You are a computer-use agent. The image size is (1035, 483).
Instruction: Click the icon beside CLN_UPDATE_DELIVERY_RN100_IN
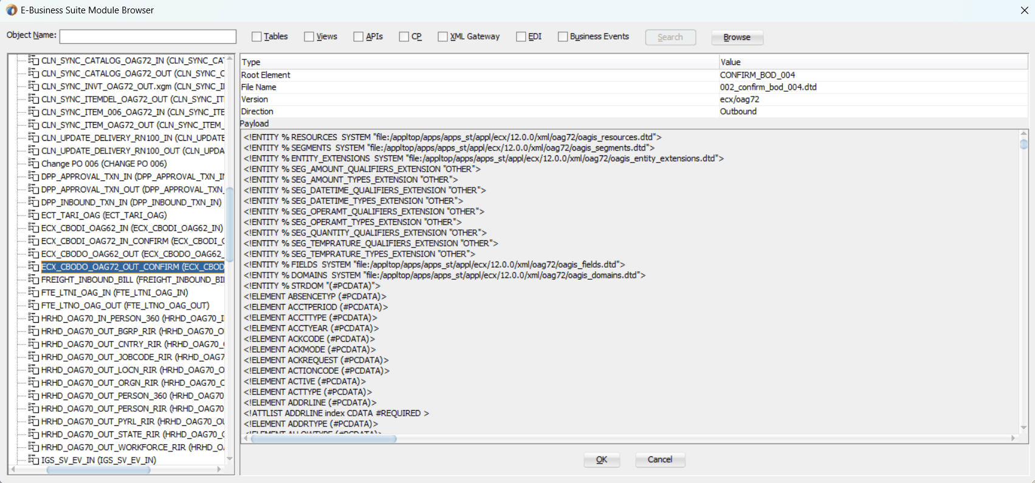(34, 138)
